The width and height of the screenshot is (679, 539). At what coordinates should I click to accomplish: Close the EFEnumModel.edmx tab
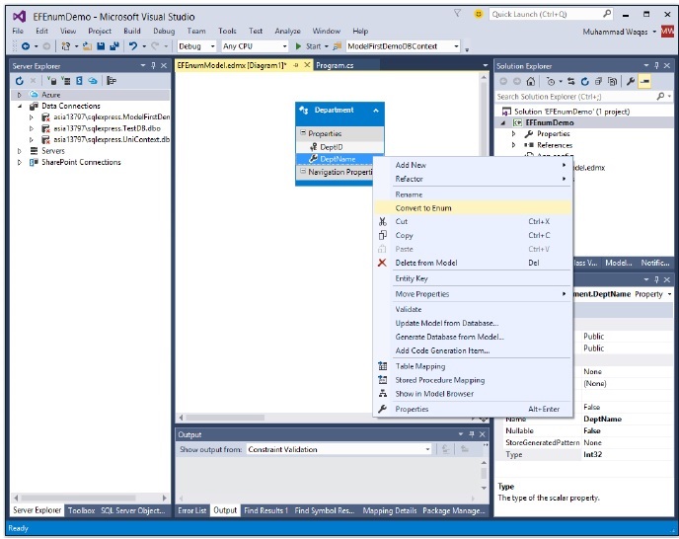click(x=307, y=65)
